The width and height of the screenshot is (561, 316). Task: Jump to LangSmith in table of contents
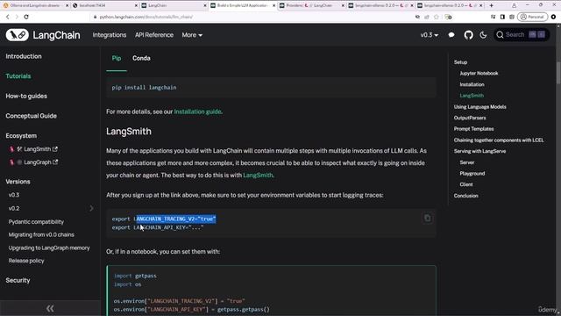point(472,96)
